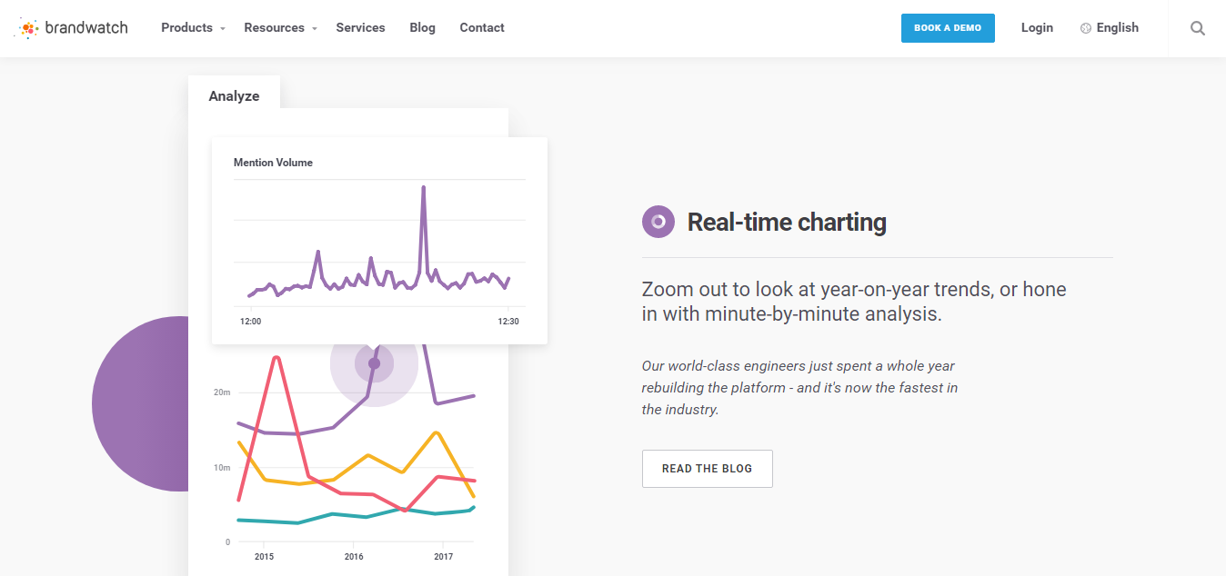This screenshot has width=1226, height=576.
Task: Click the highlighted purple data point marker
Action: click(x=374, y=363)
